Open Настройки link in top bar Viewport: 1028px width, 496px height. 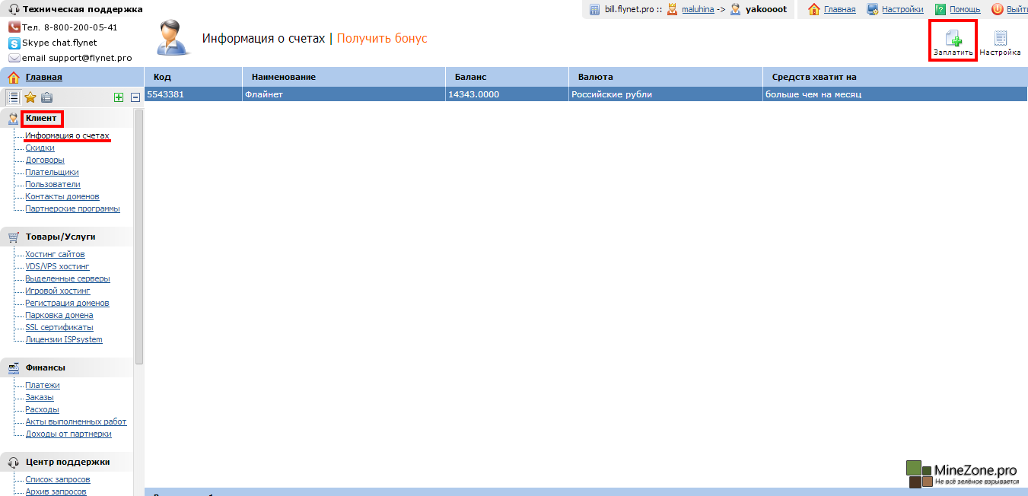pyautogui.click(x=902, y=9)
